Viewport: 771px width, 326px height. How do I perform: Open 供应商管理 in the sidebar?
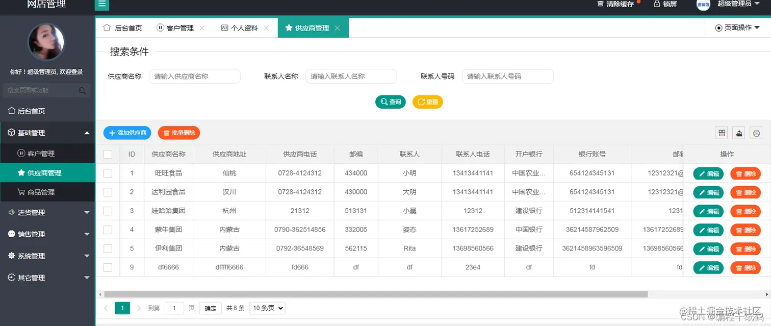click(47, 173)
